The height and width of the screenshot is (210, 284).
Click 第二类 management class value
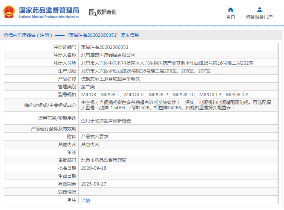88,87
